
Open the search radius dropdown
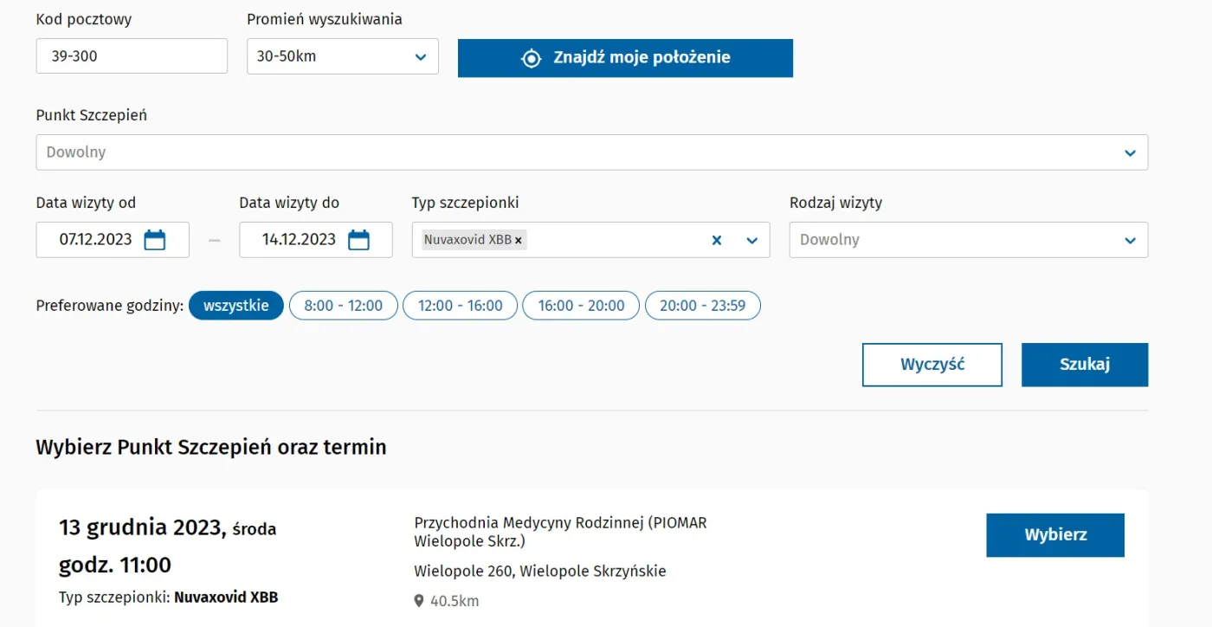tap(342, 56)
